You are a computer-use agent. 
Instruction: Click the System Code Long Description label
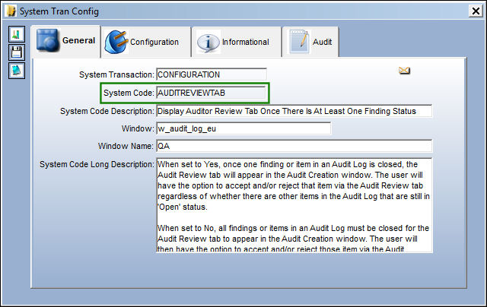pos(97,164)
